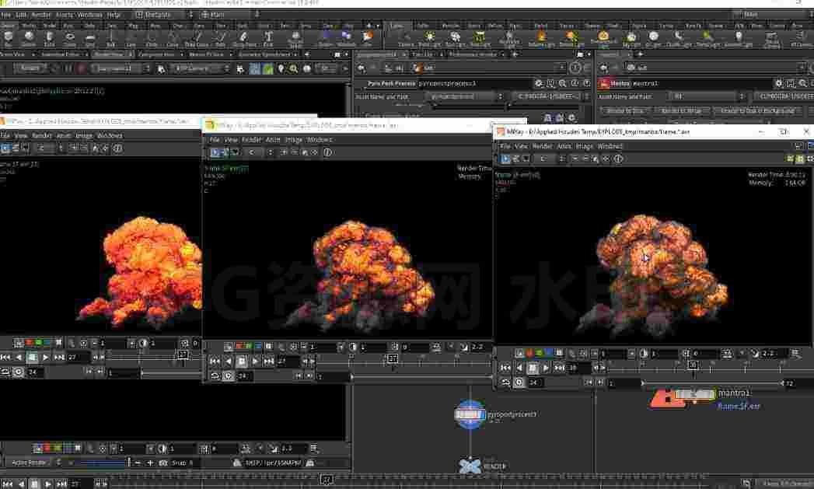Image resolution: width=814 pixels, height=489 pixels.
Task: Toggle blue channel in frontmost MPlay
Action: tap(549, 353)
